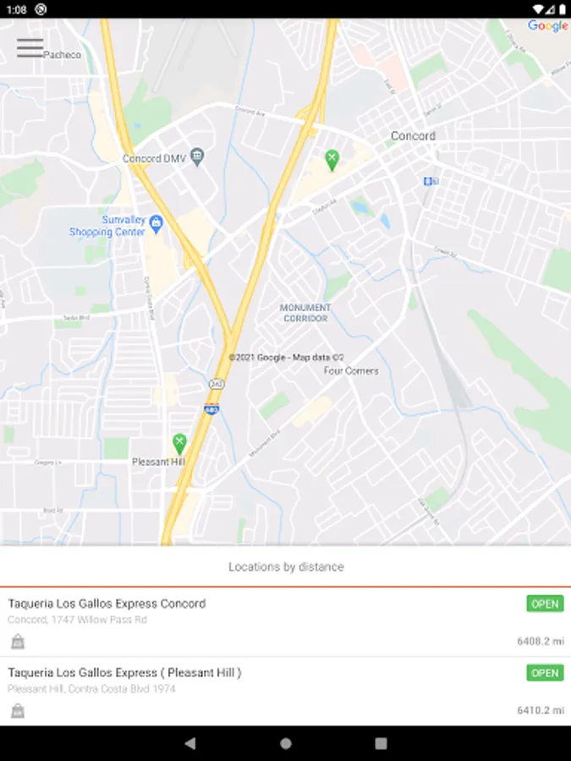This screenshot has height=761, width=571.
Task: Tap the Monument Corridor label on map
Action: tap(305, 313)
